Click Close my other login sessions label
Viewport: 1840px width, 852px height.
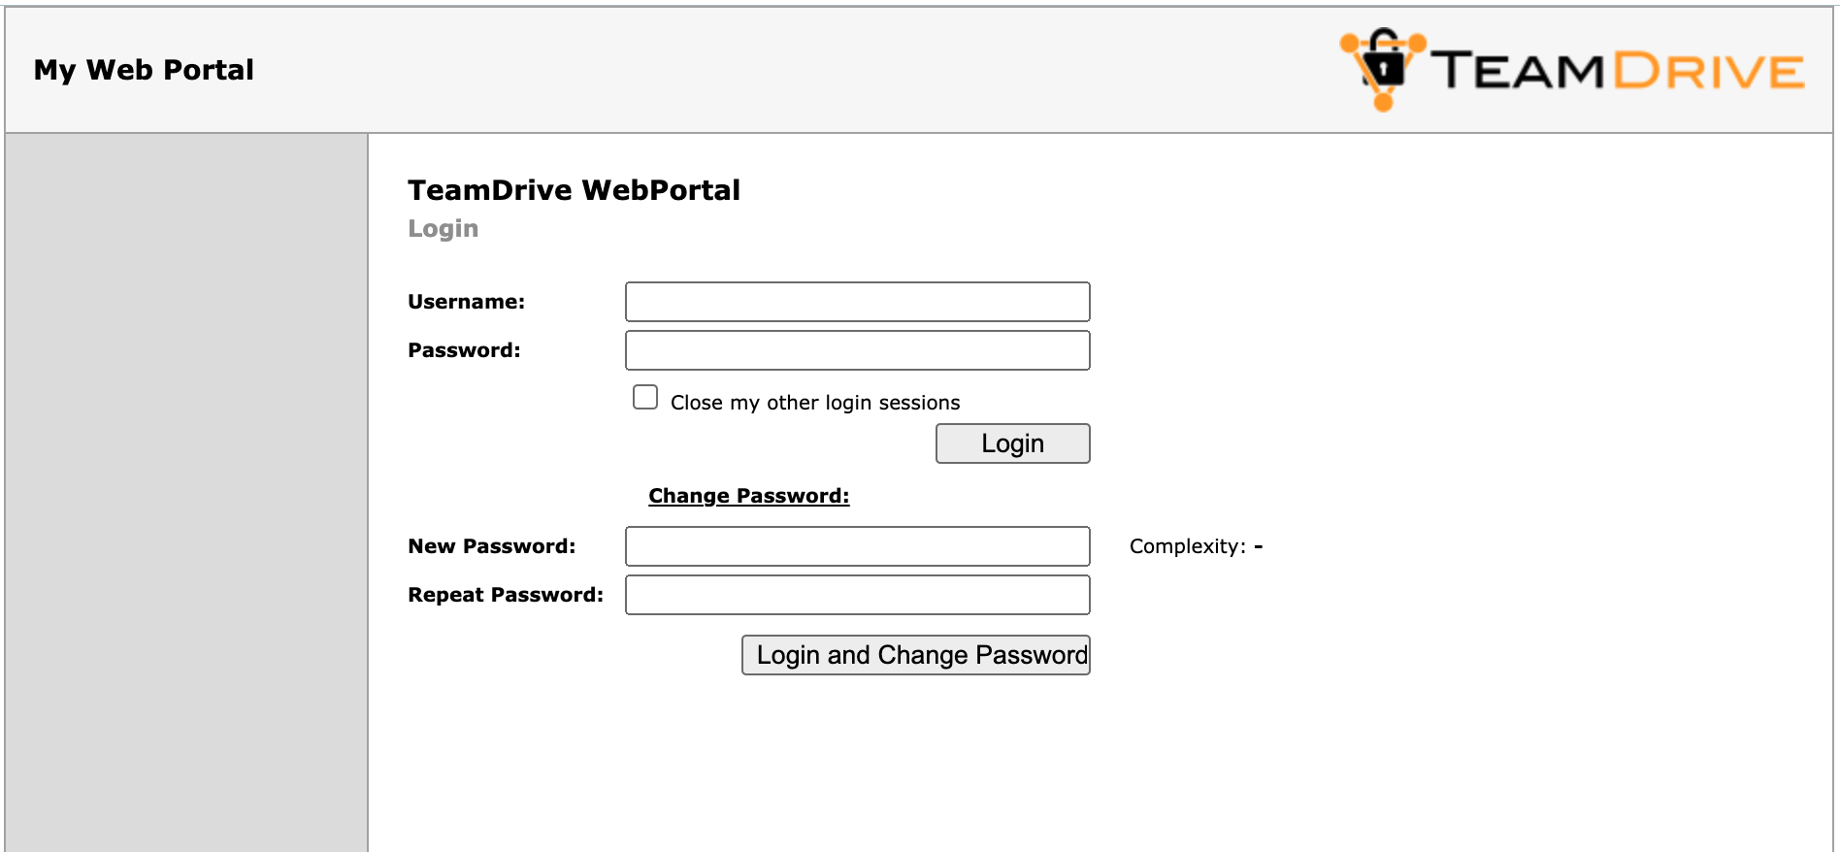point(815,403)
